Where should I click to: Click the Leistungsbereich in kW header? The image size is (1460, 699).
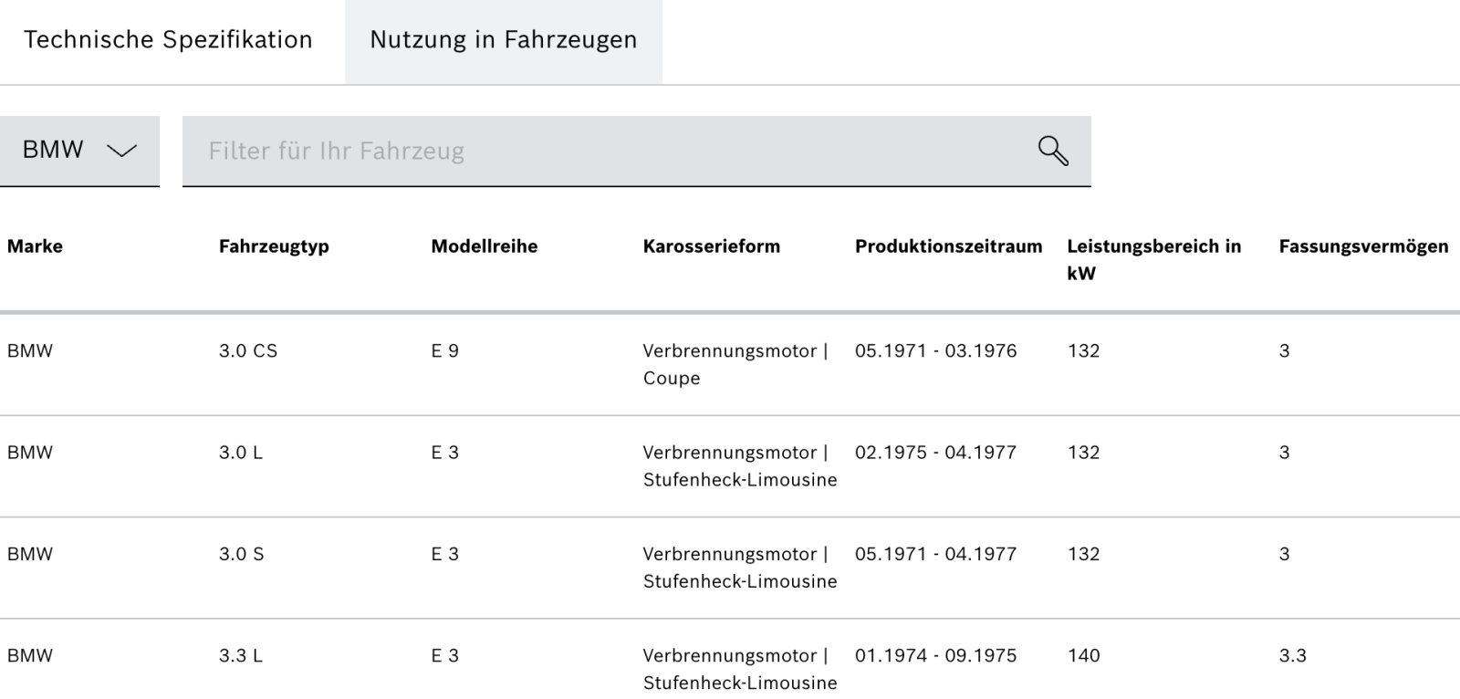[x=1153, y=259]
